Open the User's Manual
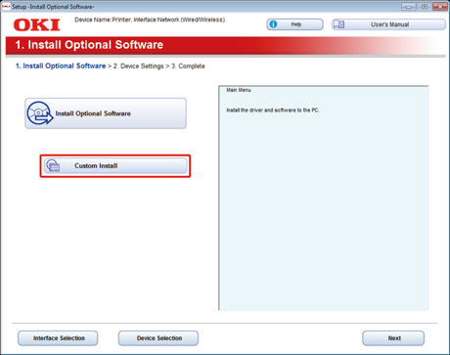450x355 pixels. click(x=388, y=24)
